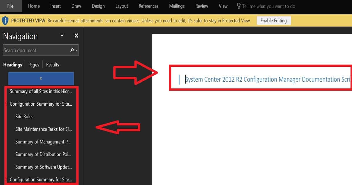Screen dimensions: 352x185
Task: Click the search magnifier icon
Action: [x=72, y=50]
